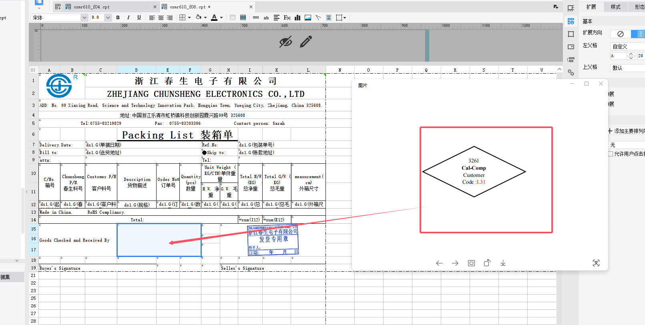Click the hyperlink icon in right sidebar
Screen dimensions: 645x325
tap(571, 72)
